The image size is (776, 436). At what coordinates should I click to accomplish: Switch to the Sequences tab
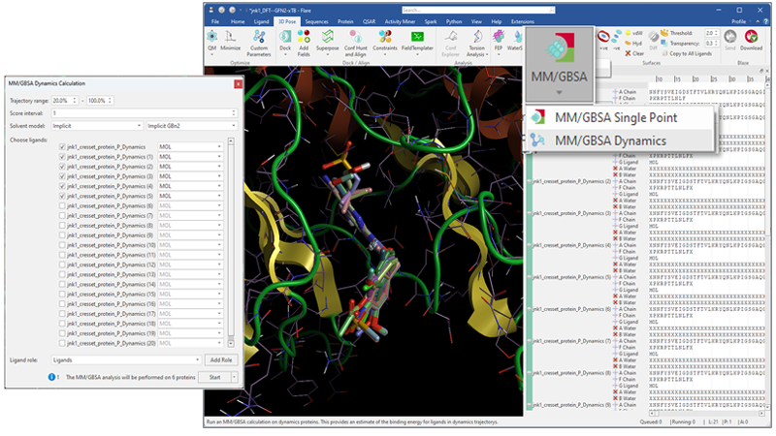coord(317,21)
